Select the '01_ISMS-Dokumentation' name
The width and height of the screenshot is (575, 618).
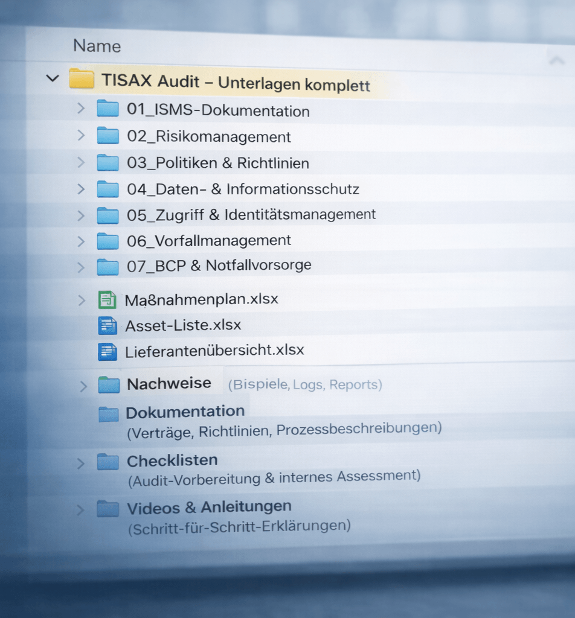coord(218,110)
